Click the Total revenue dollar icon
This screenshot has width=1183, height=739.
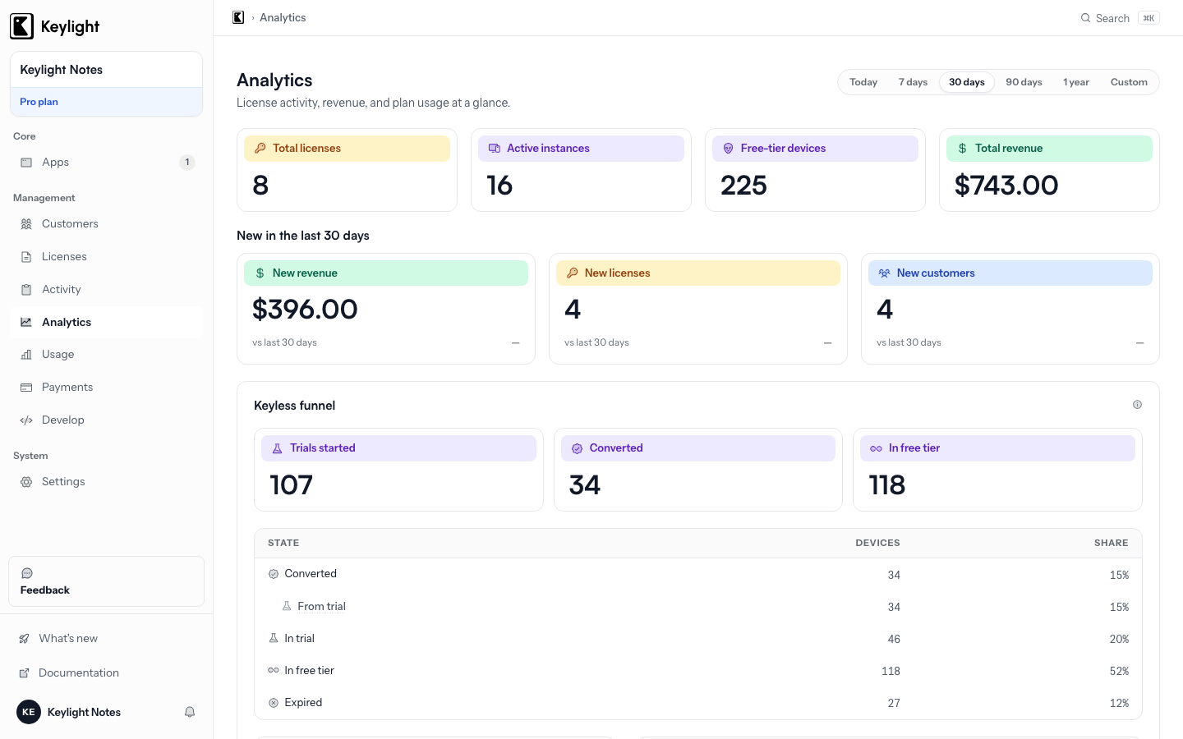coord(962,149)
